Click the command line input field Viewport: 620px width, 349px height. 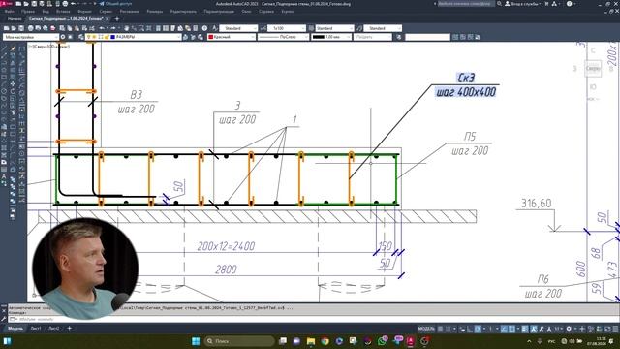[312, 319]
